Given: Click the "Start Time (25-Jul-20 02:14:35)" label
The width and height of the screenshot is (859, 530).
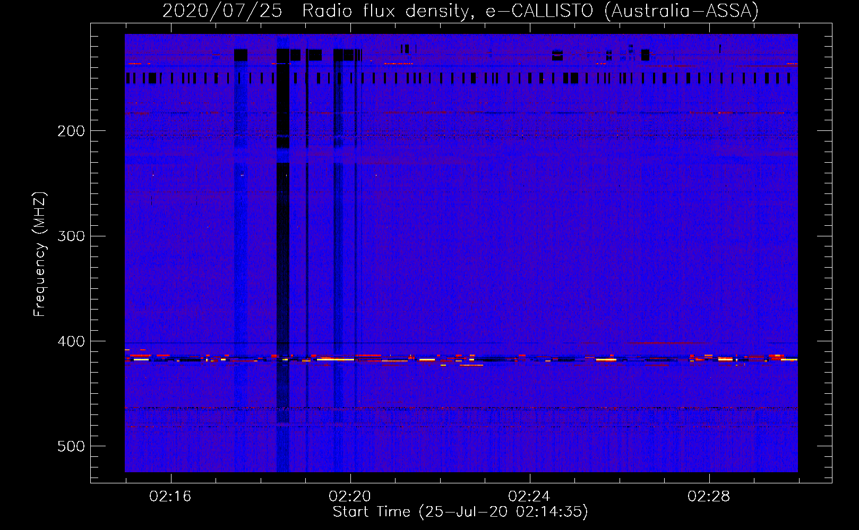Looking at the screenshot, I should (x=460, y=512).
